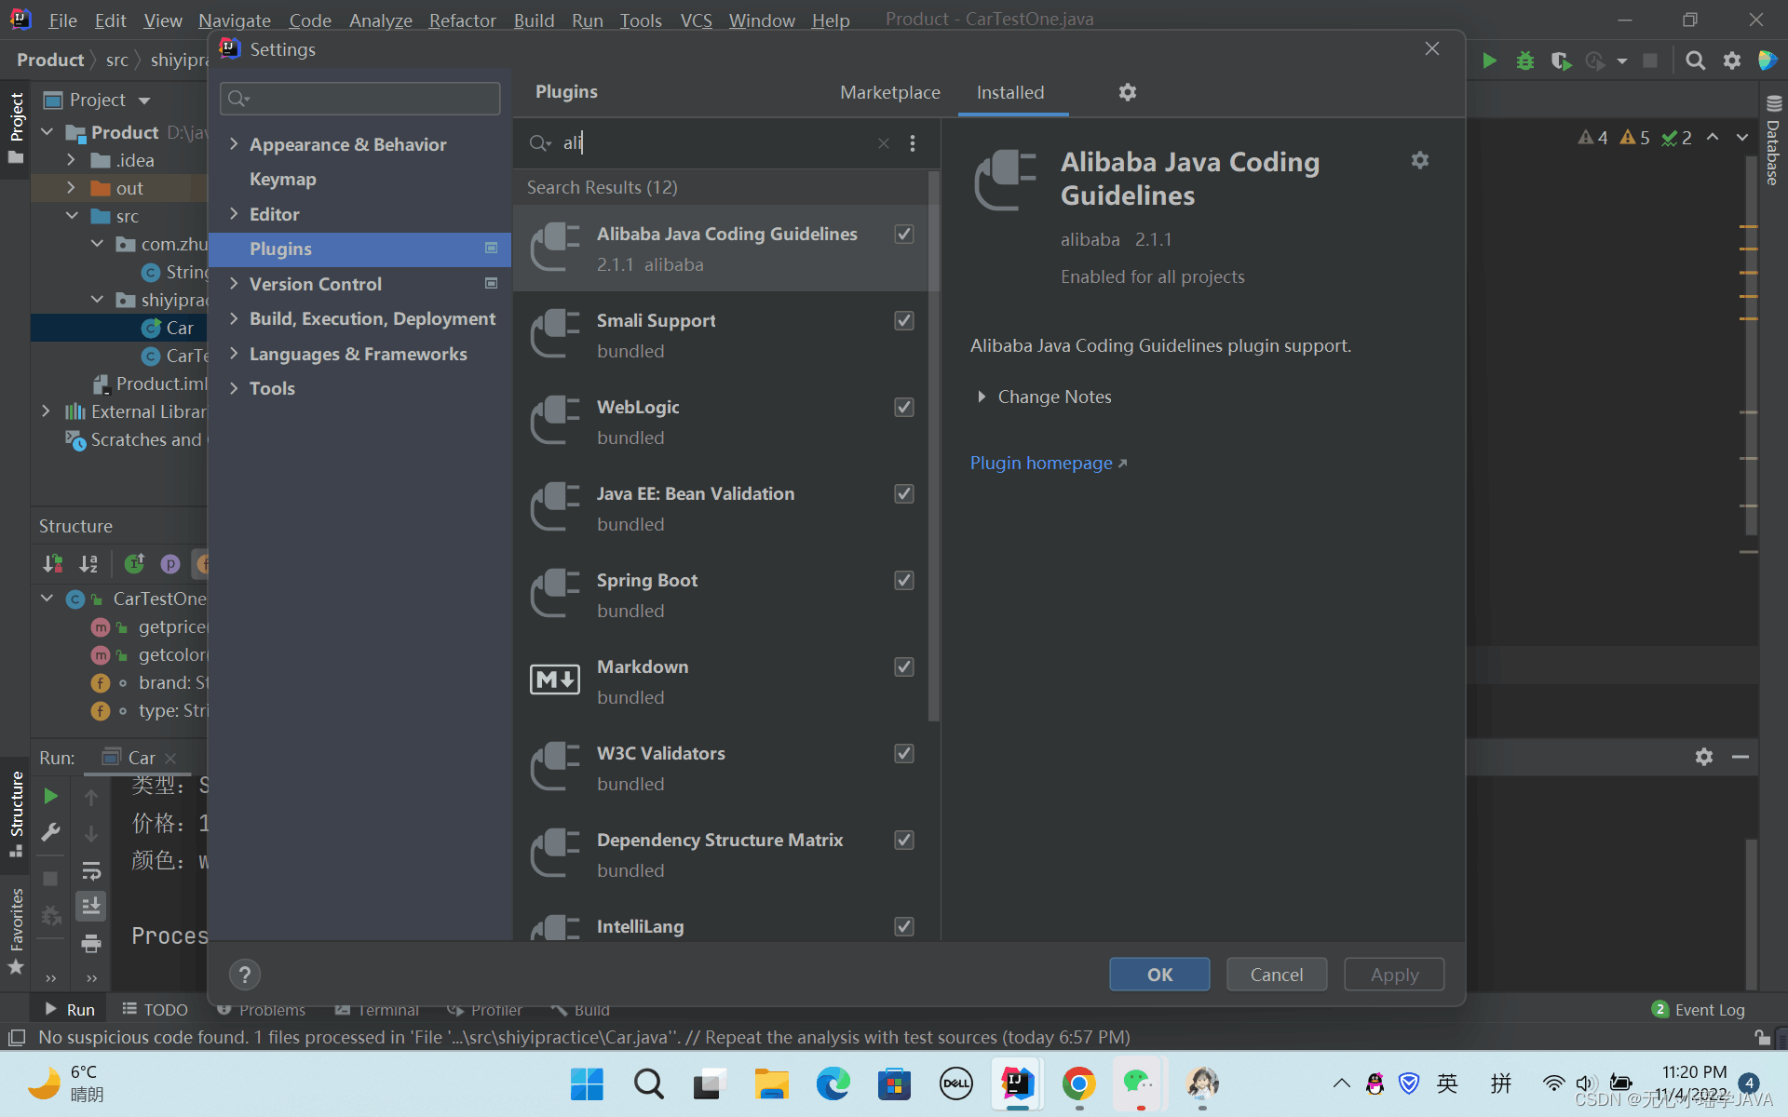
Task: Switch to the Marketplace tab
Action: [x=889, y=92]
